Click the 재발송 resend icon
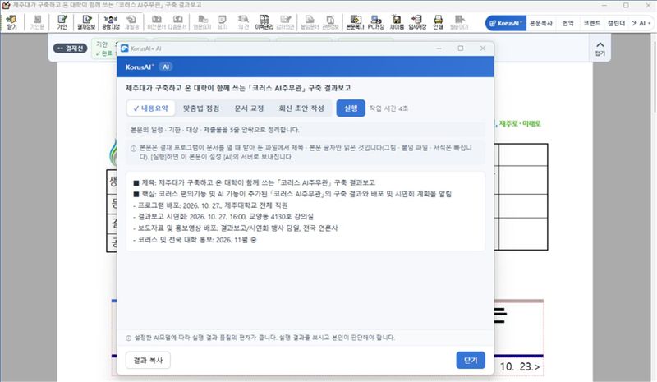The height and width of the screenshot is (382, 657). pos(131,22)
